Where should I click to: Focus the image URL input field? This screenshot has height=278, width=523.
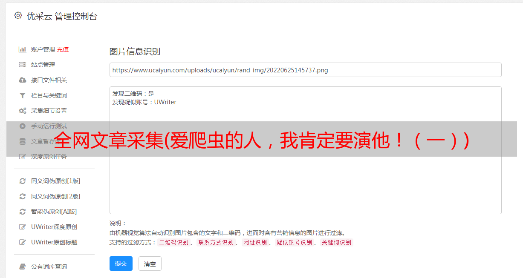(305, 70)
